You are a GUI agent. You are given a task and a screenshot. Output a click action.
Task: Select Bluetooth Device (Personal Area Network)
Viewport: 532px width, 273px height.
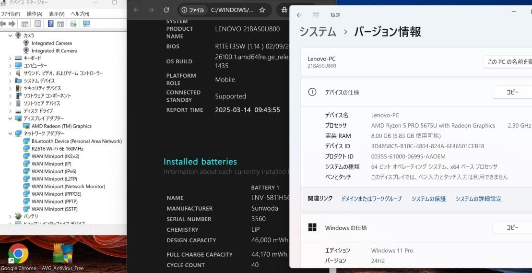77,141
